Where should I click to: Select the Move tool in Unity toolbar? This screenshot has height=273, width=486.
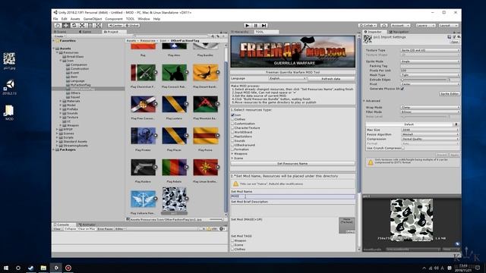point(66,25)
